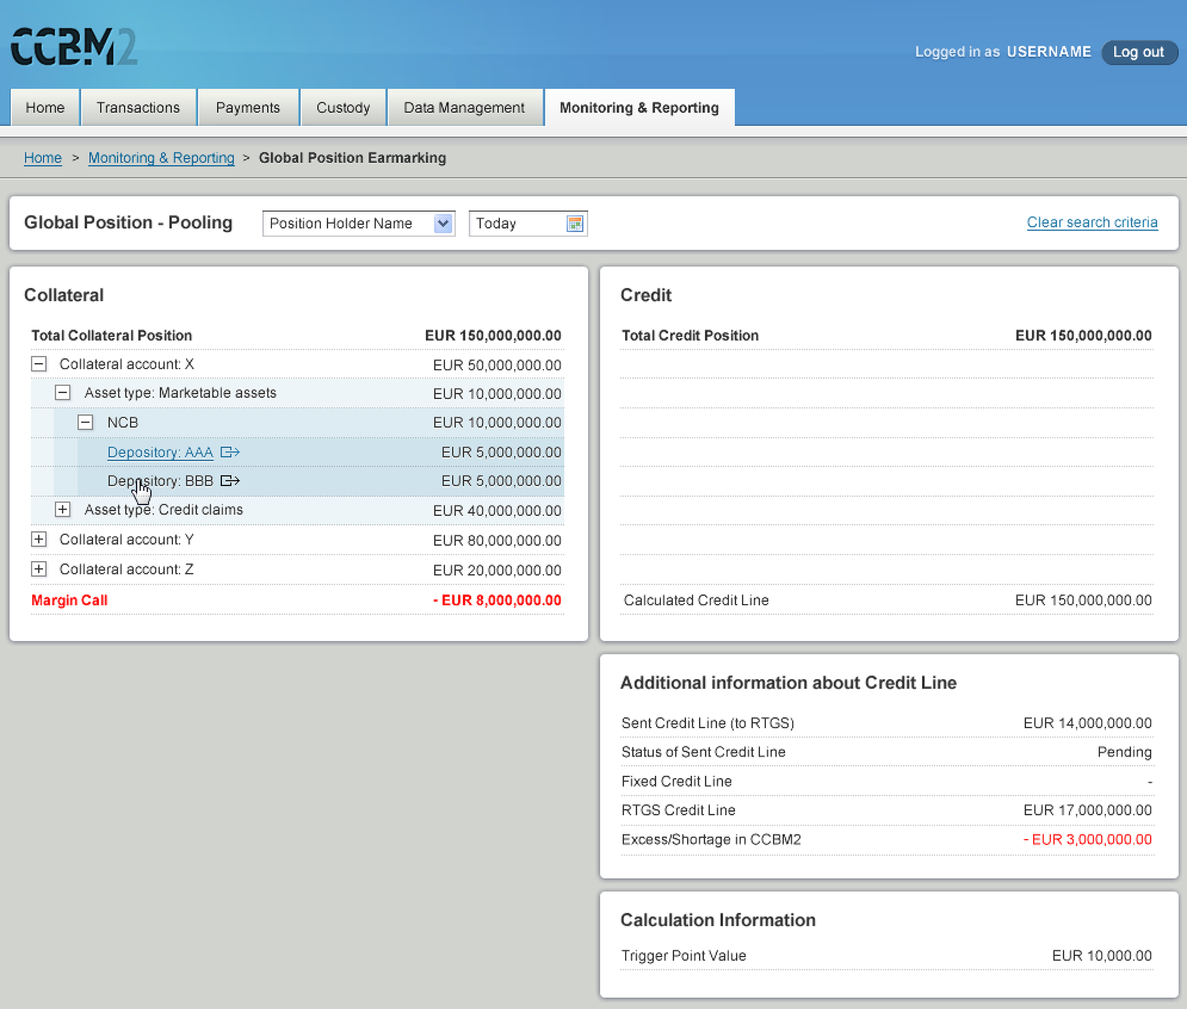
Task: Click the RTGS Credit Line value EUR 17,000,000.00
Action: [1087, 810]
